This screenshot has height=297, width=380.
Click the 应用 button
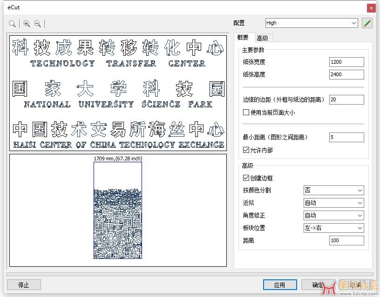pyautogui.click(x=280, y=285)
